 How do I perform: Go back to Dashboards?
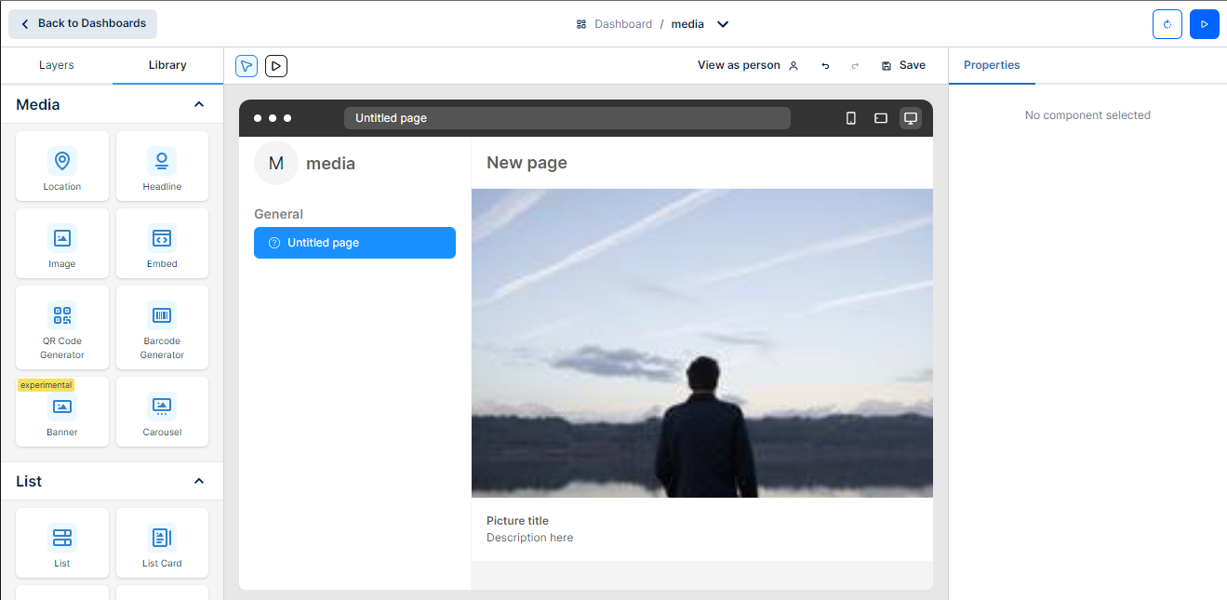pos(83,23)
